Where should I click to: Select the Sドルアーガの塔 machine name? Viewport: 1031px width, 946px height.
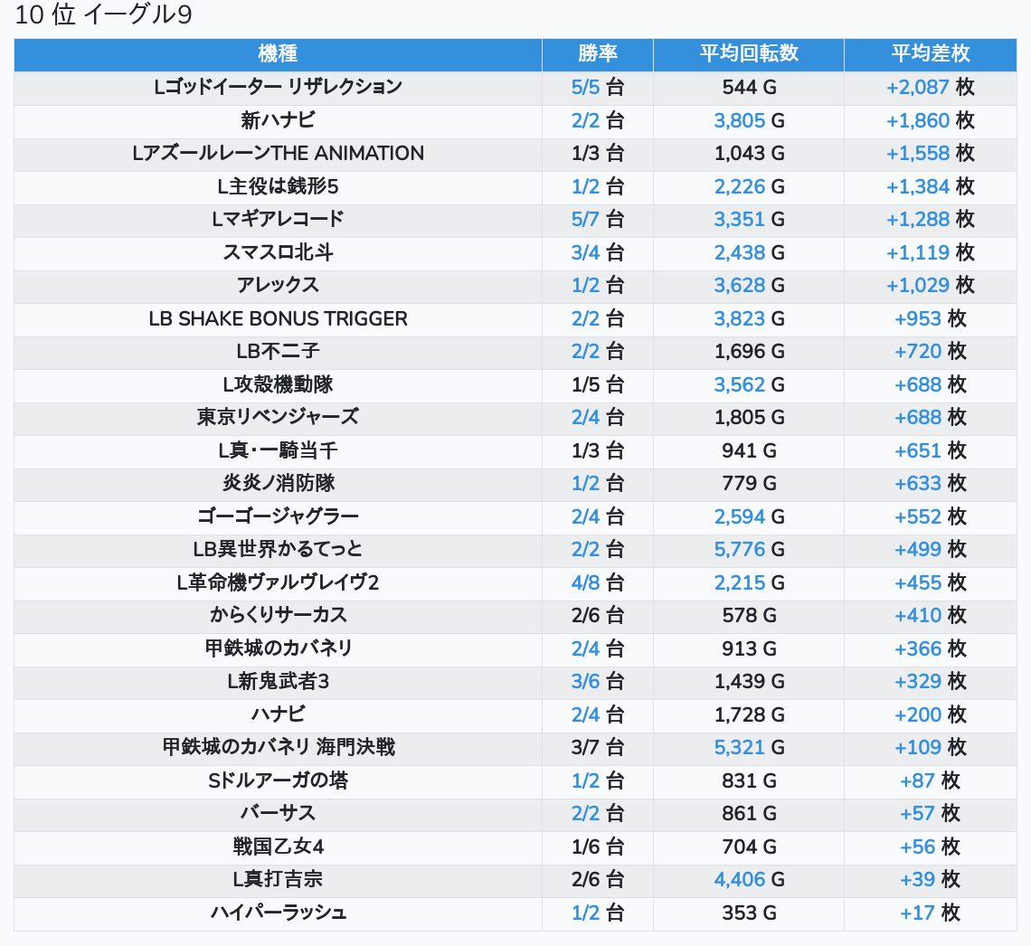point(278,780)
